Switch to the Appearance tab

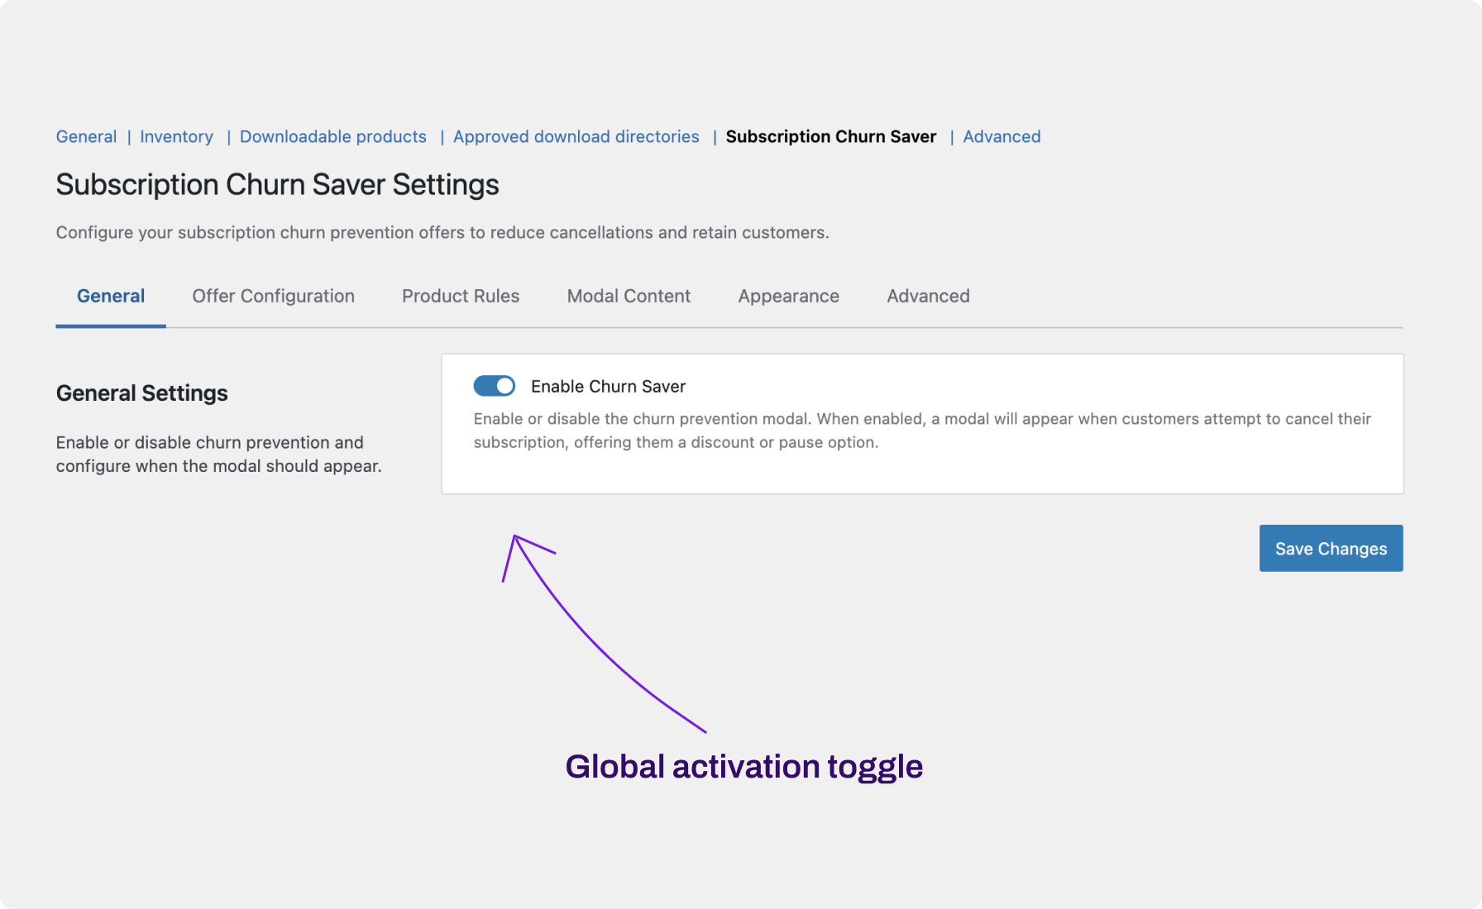tap(788, 296)
